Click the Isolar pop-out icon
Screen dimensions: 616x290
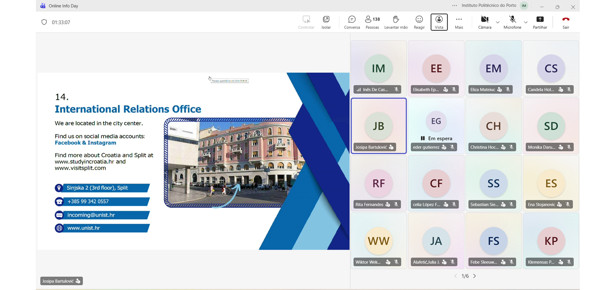326,22
